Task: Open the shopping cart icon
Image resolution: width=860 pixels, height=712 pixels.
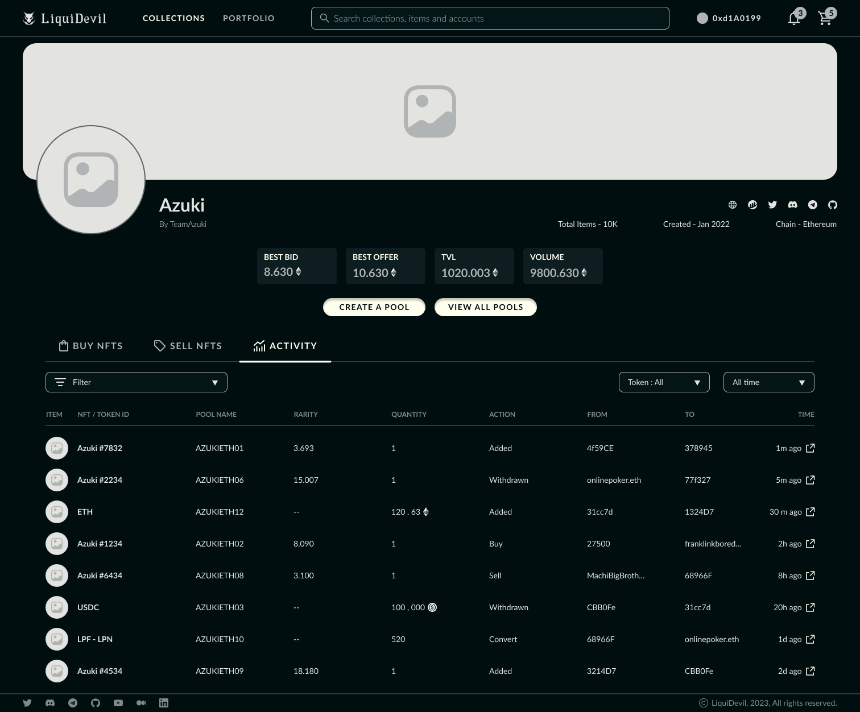Action: coord(825,18)
